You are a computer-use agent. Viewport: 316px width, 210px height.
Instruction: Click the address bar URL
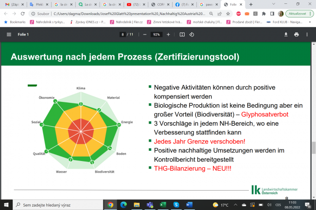129,14
